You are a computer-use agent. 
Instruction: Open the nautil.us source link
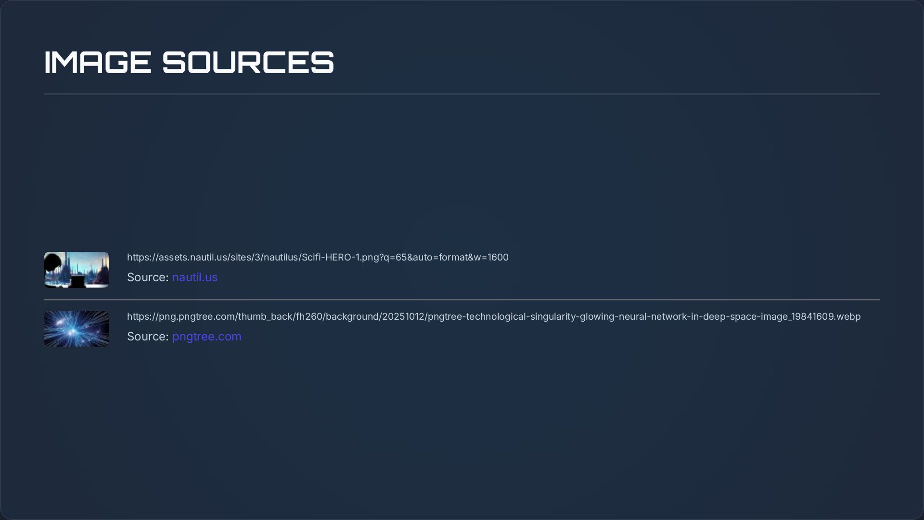point(194,277)
